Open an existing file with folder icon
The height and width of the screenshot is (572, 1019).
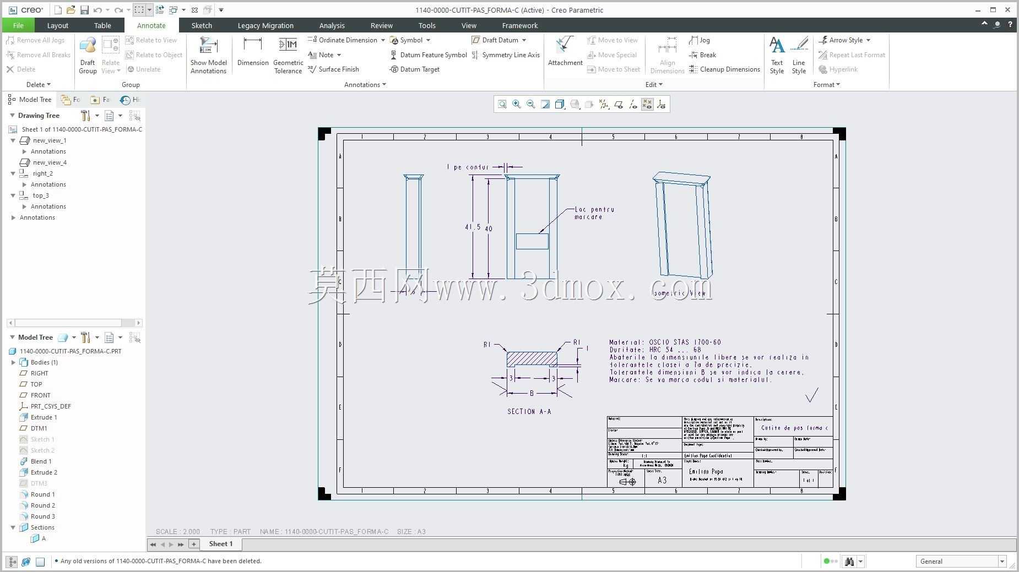(71, 10)
